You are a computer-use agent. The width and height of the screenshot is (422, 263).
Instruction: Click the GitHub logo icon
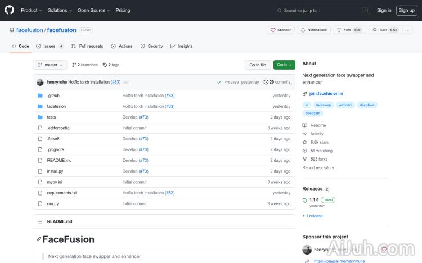click(x=10, y=10)
